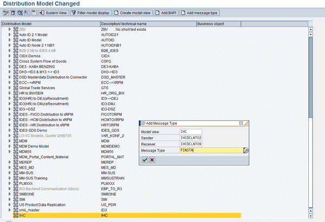Expand the HR to BW/SEM node

tap(9, 92)
